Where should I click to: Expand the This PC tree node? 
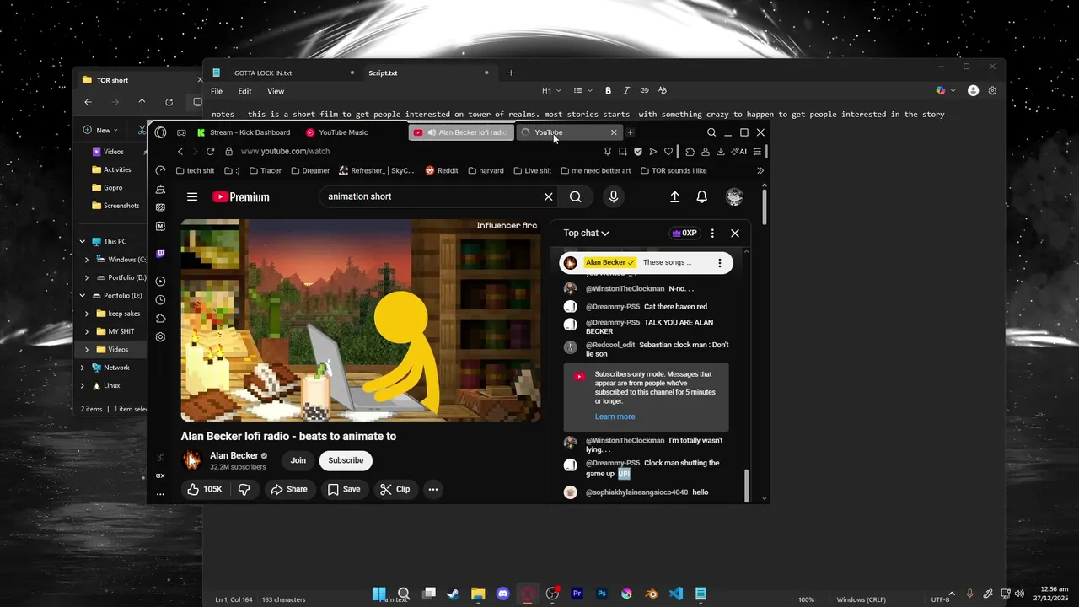tap(83, 241)
